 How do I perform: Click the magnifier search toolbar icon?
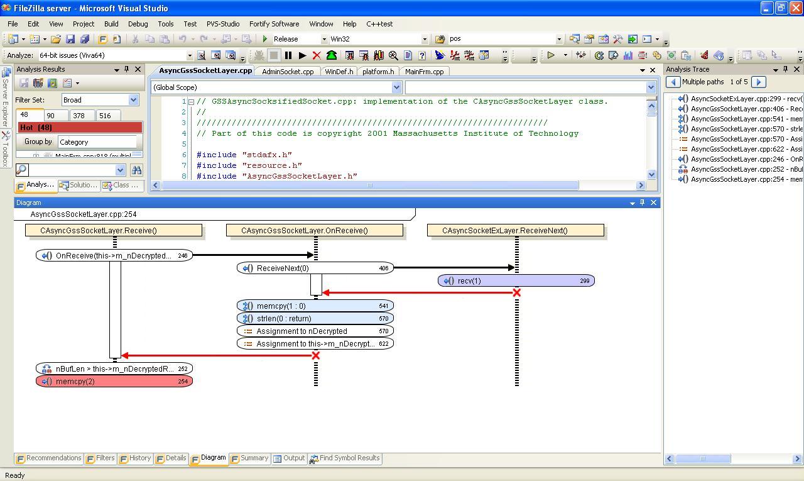click(x=393, y=55)
